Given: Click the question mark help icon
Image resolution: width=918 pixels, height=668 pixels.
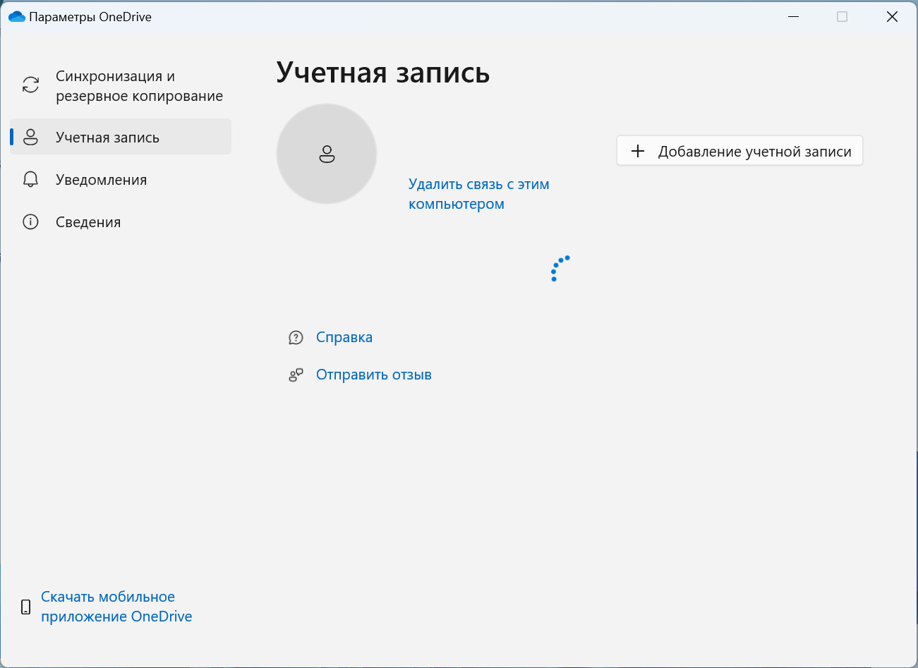Looking at the screenshot, I should click(296, 338).
